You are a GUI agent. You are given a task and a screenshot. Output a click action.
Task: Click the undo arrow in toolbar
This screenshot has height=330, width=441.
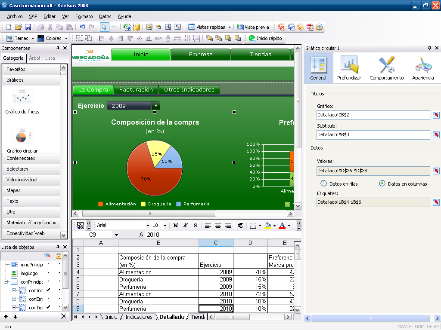click(x=82, y=27)
